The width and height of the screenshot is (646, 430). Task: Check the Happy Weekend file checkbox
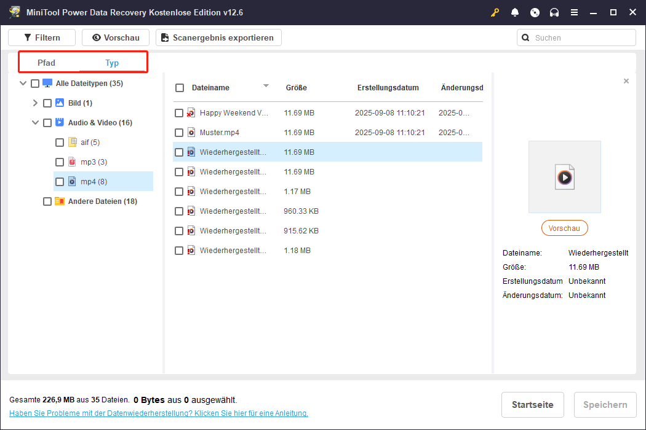pos(179,113)
